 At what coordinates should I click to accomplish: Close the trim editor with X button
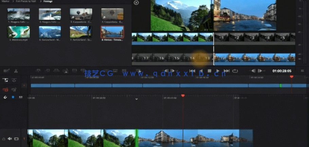coord(136,3)
